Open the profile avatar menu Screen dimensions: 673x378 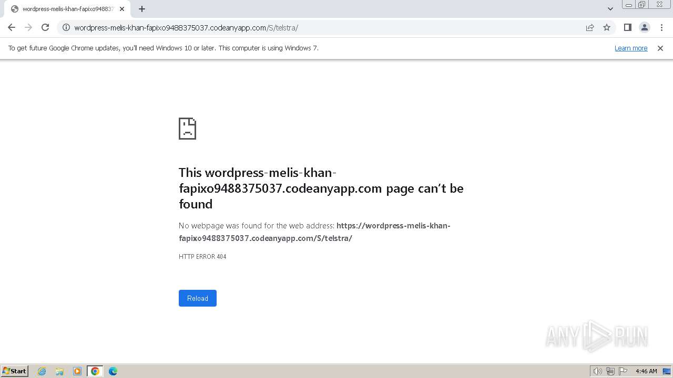(645, 27)
